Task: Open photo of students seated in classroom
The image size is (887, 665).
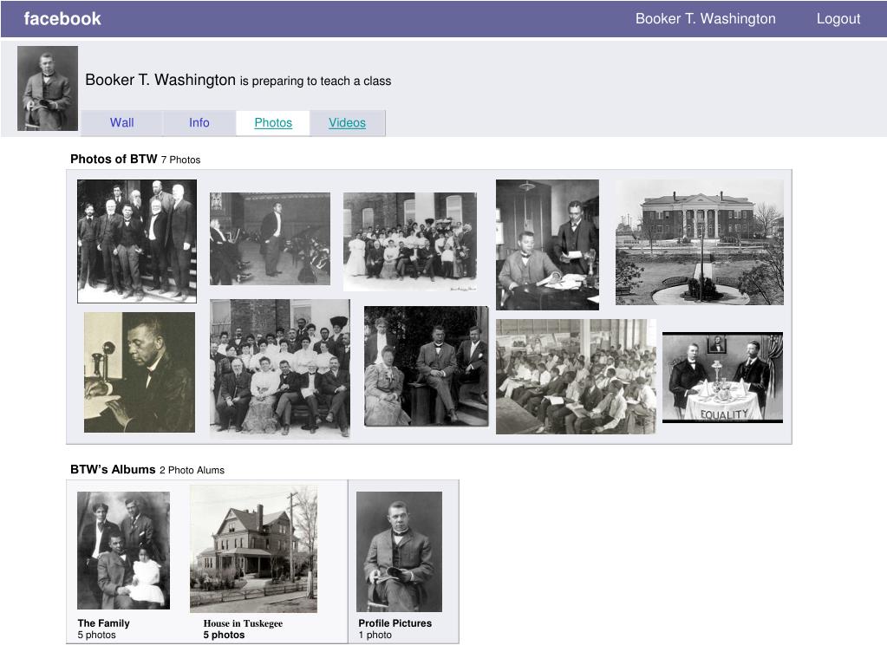Action: (576, 376)
